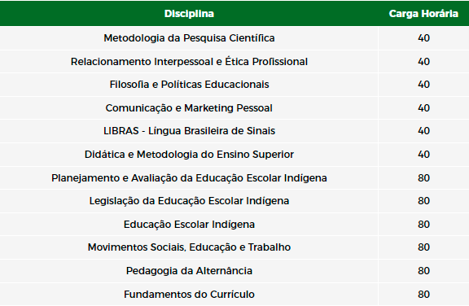Click the Disciplina column header
This screenshot has height=306, width=469.
point(189,14)
